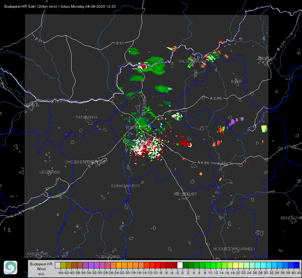The height and width of the screenshot is (278, 302).
Task: Click the deep blue swatch at the 42 end
Action: (297, 265)
